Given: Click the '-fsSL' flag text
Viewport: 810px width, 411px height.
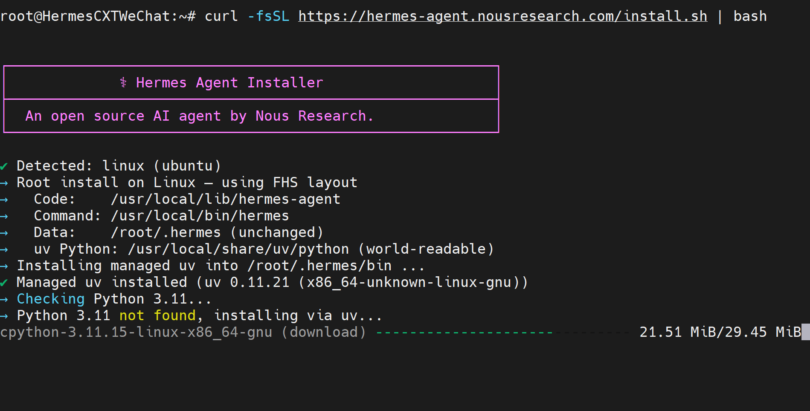Looking at the screenshot, I should click(x=268, y=16).
